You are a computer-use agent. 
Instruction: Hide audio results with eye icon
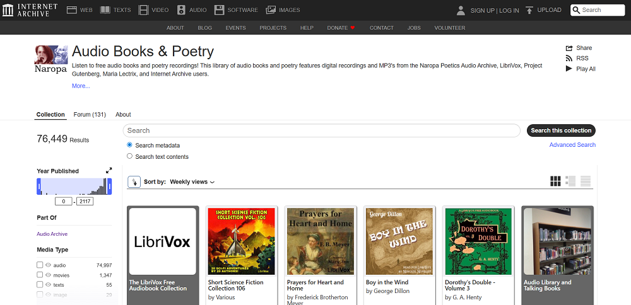tap(48, 265)
